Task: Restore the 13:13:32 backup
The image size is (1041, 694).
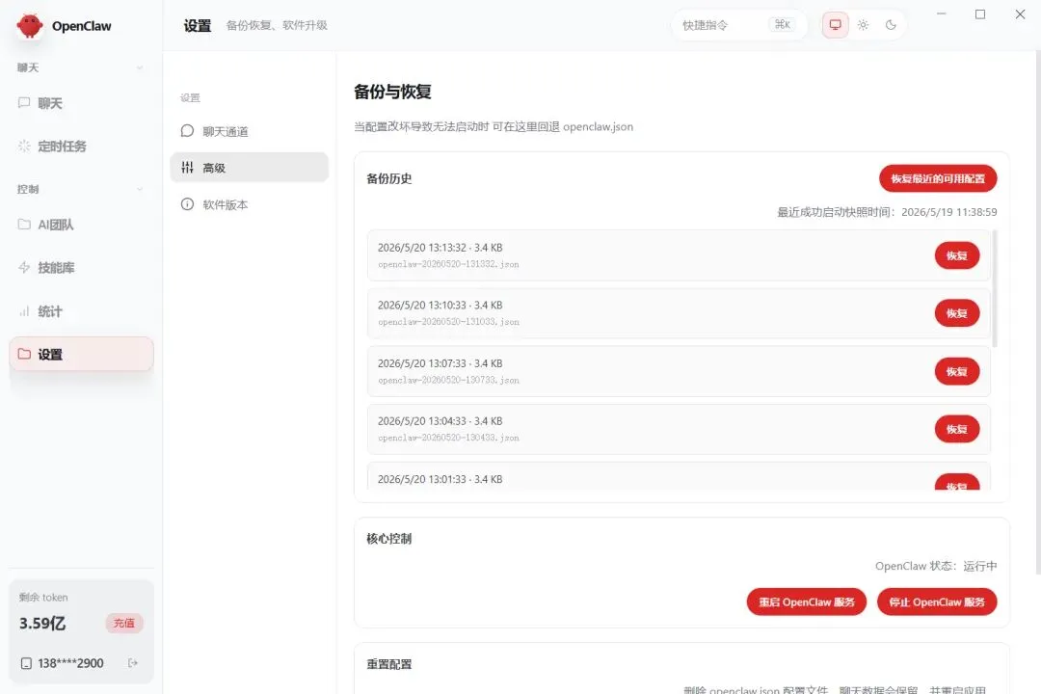Action: [957, 255]
